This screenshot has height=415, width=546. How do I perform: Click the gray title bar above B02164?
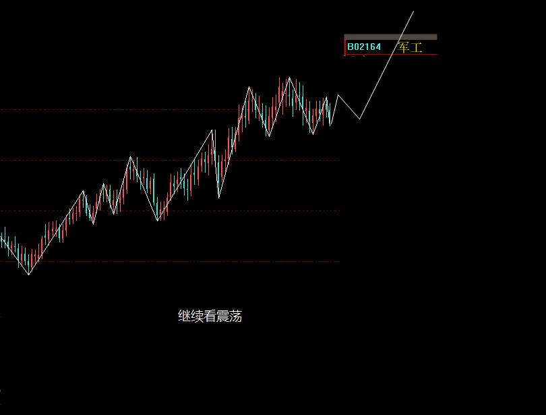[390, 37]
